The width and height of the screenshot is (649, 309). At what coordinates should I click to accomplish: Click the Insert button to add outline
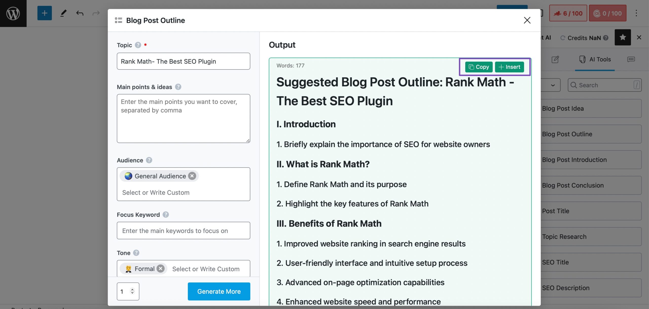[x=510, y=67]
